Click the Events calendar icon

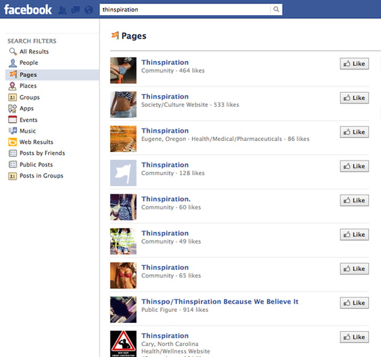coord(13,120)
